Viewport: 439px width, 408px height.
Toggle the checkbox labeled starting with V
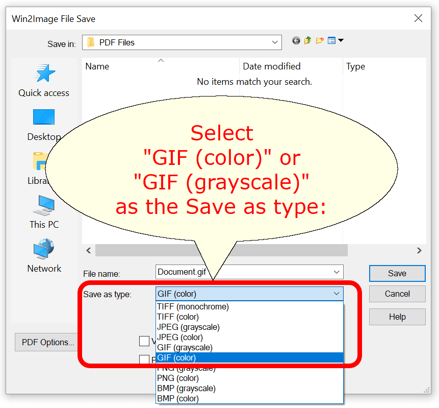tap(144, 341)
